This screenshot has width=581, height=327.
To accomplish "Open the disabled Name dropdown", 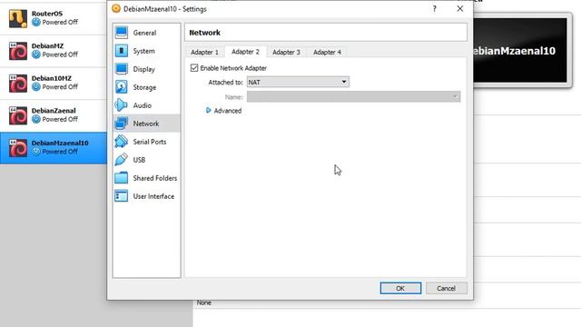I will pyautogui.click(x=353, y=97).
